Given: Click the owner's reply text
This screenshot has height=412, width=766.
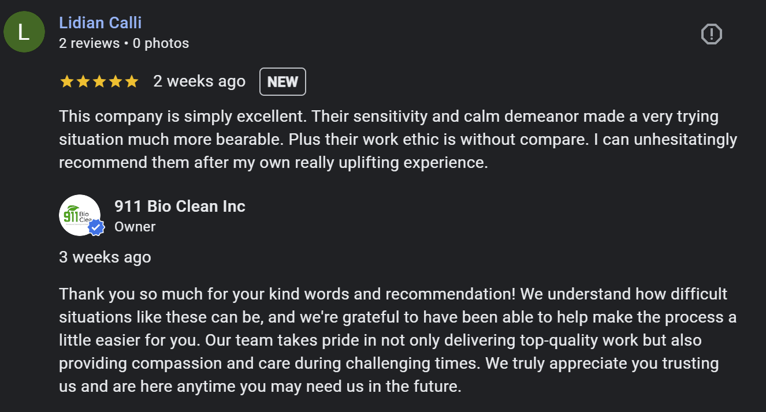Looking at the screenshot, I should click(387, 340).
